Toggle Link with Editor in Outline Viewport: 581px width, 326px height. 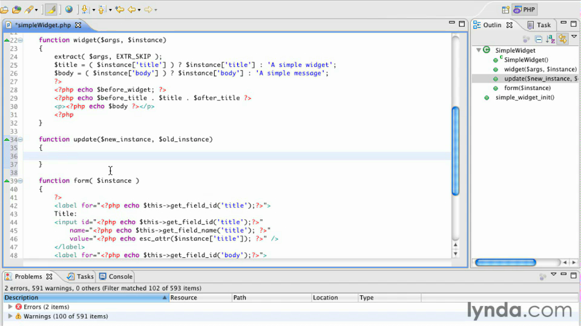(x=563, y=39)
